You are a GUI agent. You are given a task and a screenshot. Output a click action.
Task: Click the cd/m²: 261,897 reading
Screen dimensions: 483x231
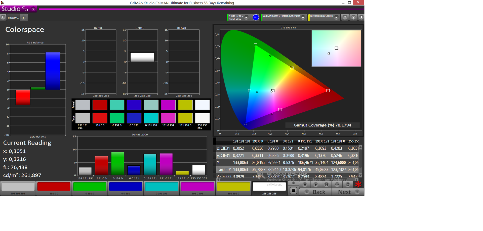[x=22, y=175]
